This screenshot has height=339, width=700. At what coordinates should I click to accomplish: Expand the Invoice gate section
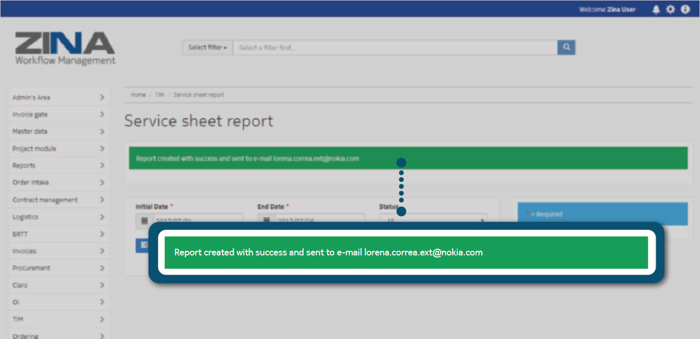tap(58, 115)
